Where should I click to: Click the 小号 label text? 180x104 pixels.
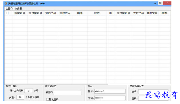coord(36,91)
